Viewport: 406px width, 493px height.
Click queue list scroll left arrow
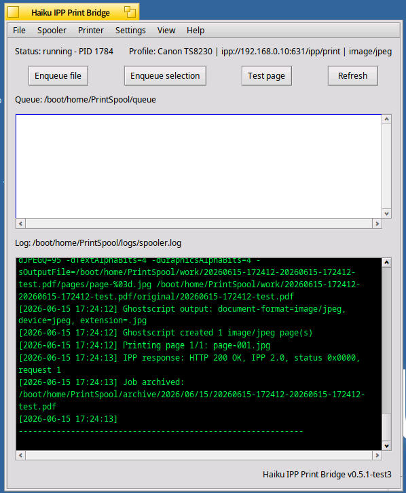[x=21, y=224]
